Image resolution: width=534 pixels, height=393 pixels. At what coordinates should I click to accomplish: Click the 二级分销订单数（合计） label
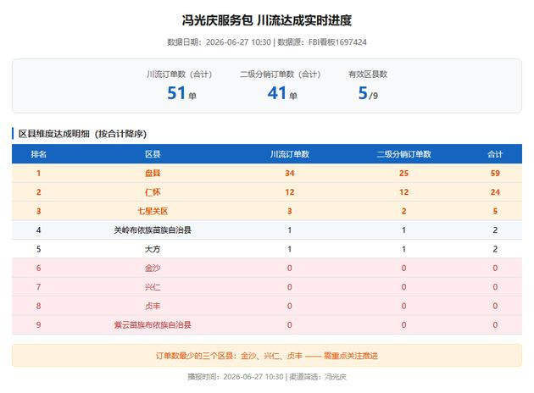(281, 75)
